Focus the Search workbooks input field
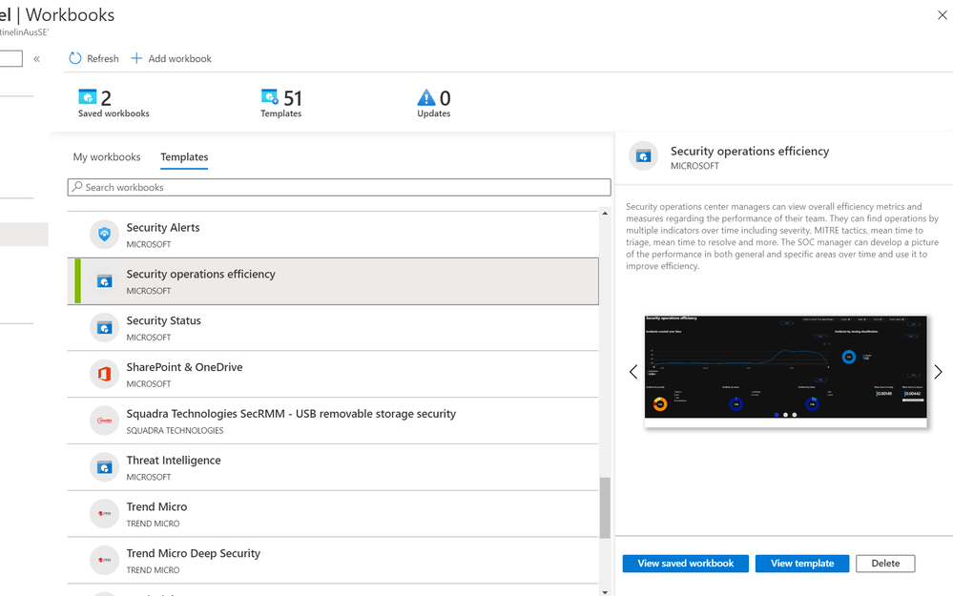953x596 pixels. pos(340,187)
